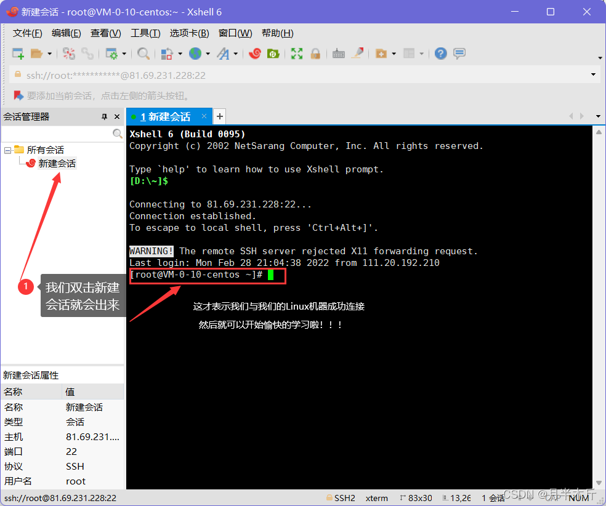
Task: Collapse the 所有会话 tree node
Action: pos(7,150)
